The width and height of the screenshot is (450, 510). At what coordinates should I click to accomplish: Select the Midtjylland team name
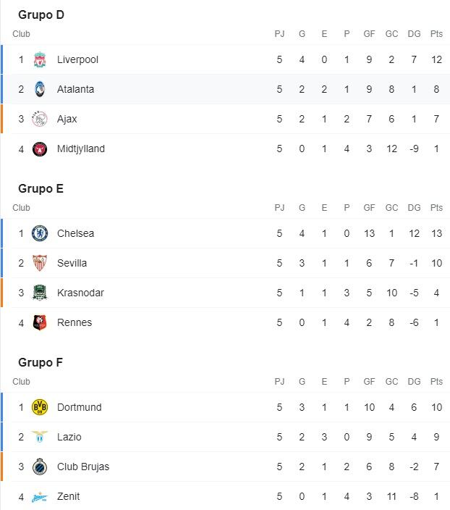click(81, 149)
